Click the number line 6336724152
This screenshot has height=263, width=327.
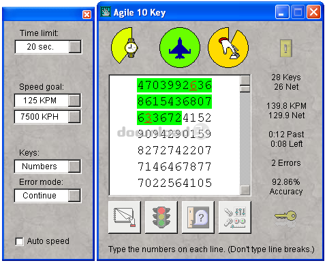[x=174, y=118]
